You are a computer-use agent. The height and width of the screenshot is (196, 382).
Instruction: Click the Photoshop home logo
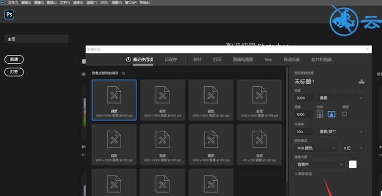coord(9,15)
